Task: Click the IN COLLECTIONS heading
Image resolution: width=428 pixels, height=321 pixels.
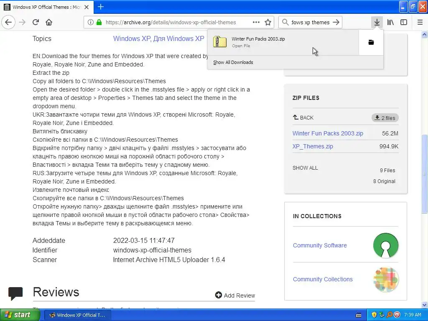Action: (x=317, y=216)
